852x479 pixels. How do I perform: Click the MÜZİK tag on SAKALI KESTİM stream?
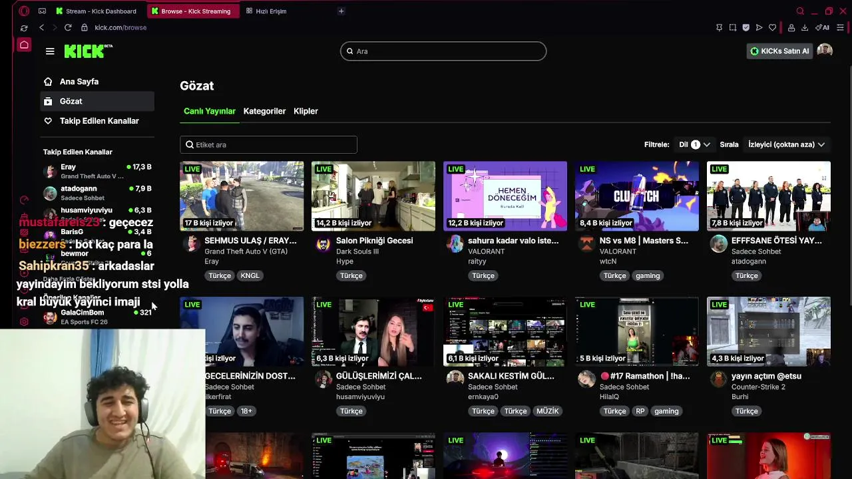pyautogui.click(x=547, y=411)
